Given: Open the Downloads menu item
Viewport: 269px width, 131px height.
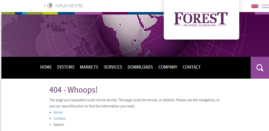Looking at the screenshot, I should click(x=140, y=67).
